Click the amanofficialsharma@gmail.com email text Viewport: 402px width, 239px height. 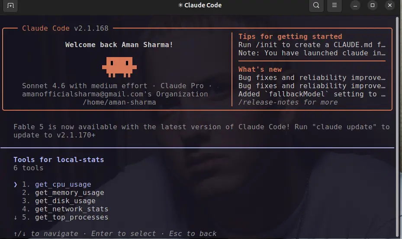click(83, 94)
